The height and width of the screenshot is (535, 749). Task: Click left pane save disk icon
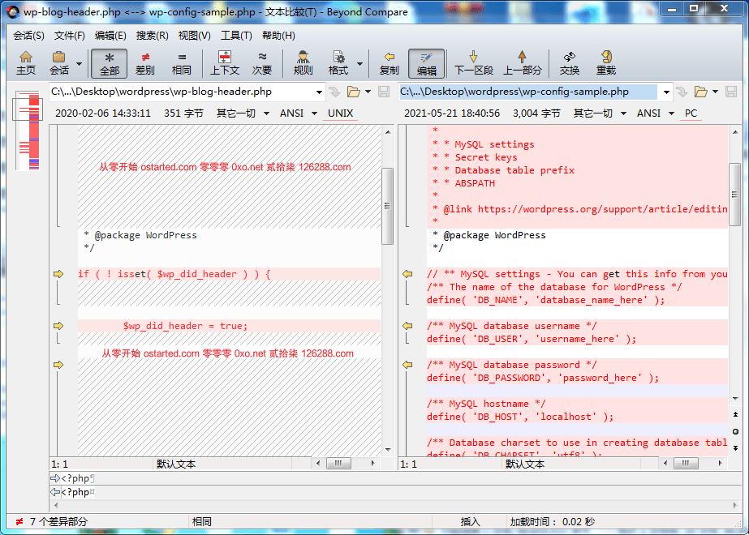(384, 92)
